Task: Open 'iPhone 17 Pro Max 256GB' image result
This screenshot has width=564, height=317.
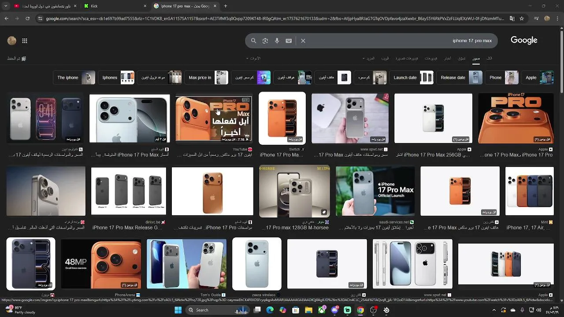Action: [x=433, y=118]
